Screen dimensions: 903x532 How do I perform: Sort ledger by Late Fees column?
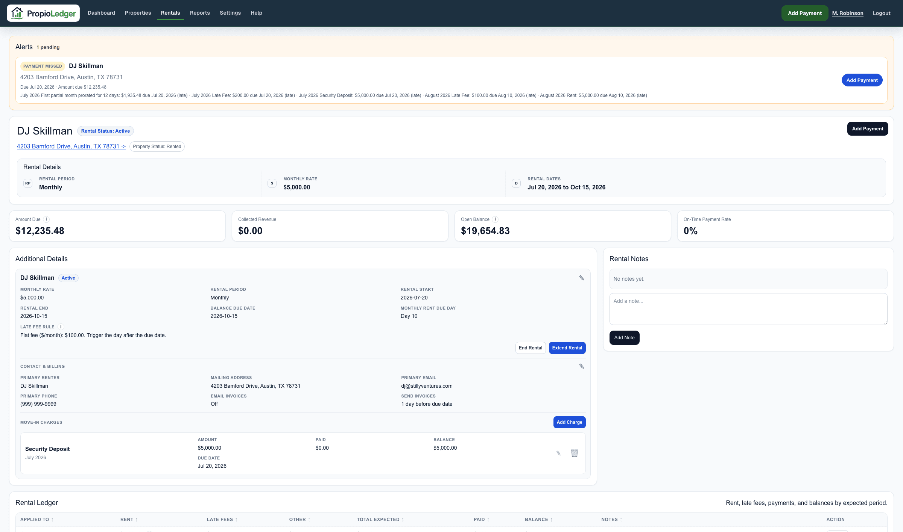[222, 520]
